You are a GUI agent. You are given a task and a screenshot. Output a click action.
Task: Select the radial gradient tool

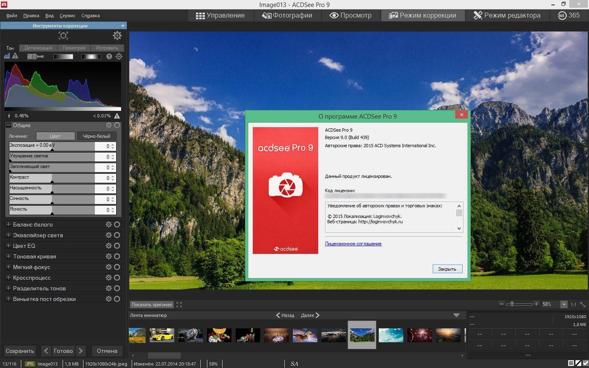[91, 56]
